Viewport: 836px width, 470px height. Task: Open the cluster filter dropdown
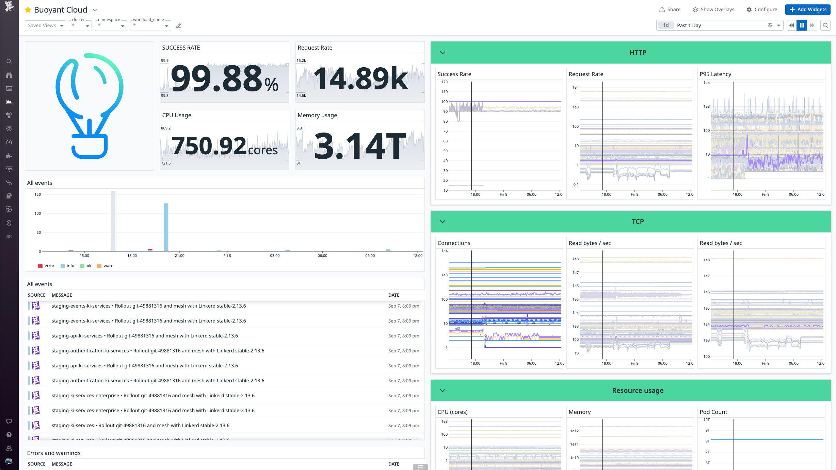[80, 25]
